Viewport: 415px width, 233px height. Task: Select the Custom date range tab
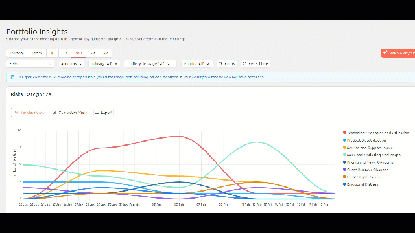(x=18, y=53)
